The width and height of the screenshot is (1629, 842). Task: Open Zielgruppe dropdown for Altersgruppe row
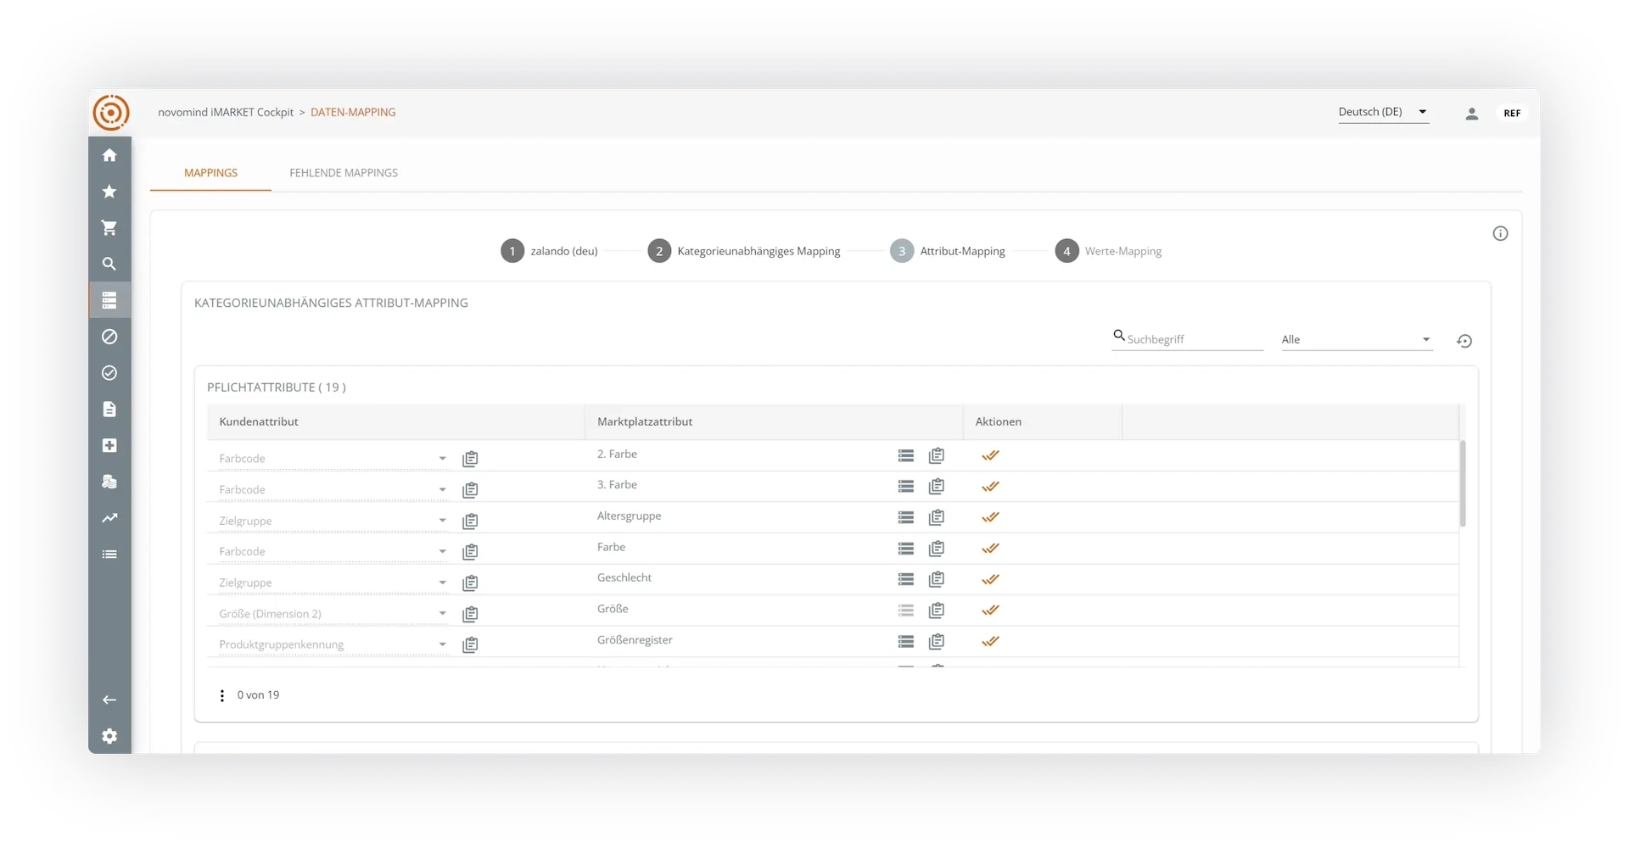(332, 521)
